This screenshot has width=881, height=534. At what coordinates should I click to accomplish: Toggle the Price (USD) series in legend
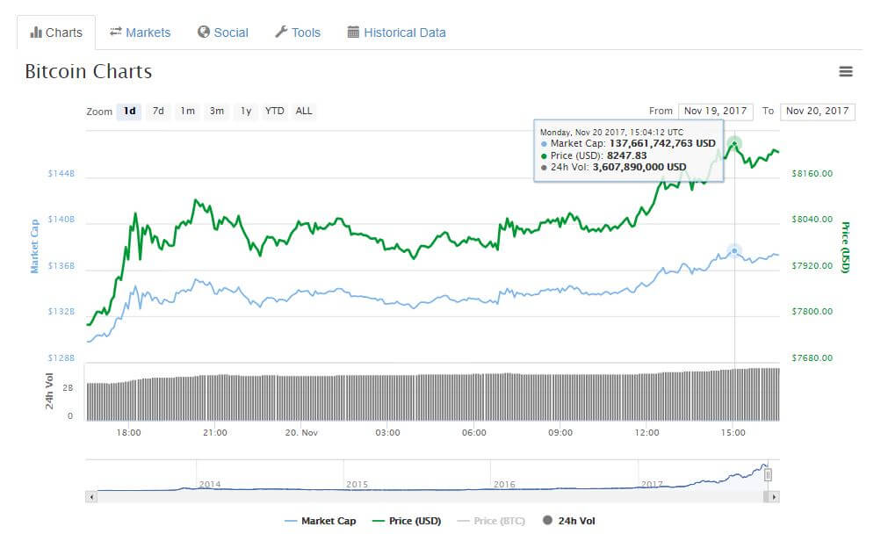point(407,521)
